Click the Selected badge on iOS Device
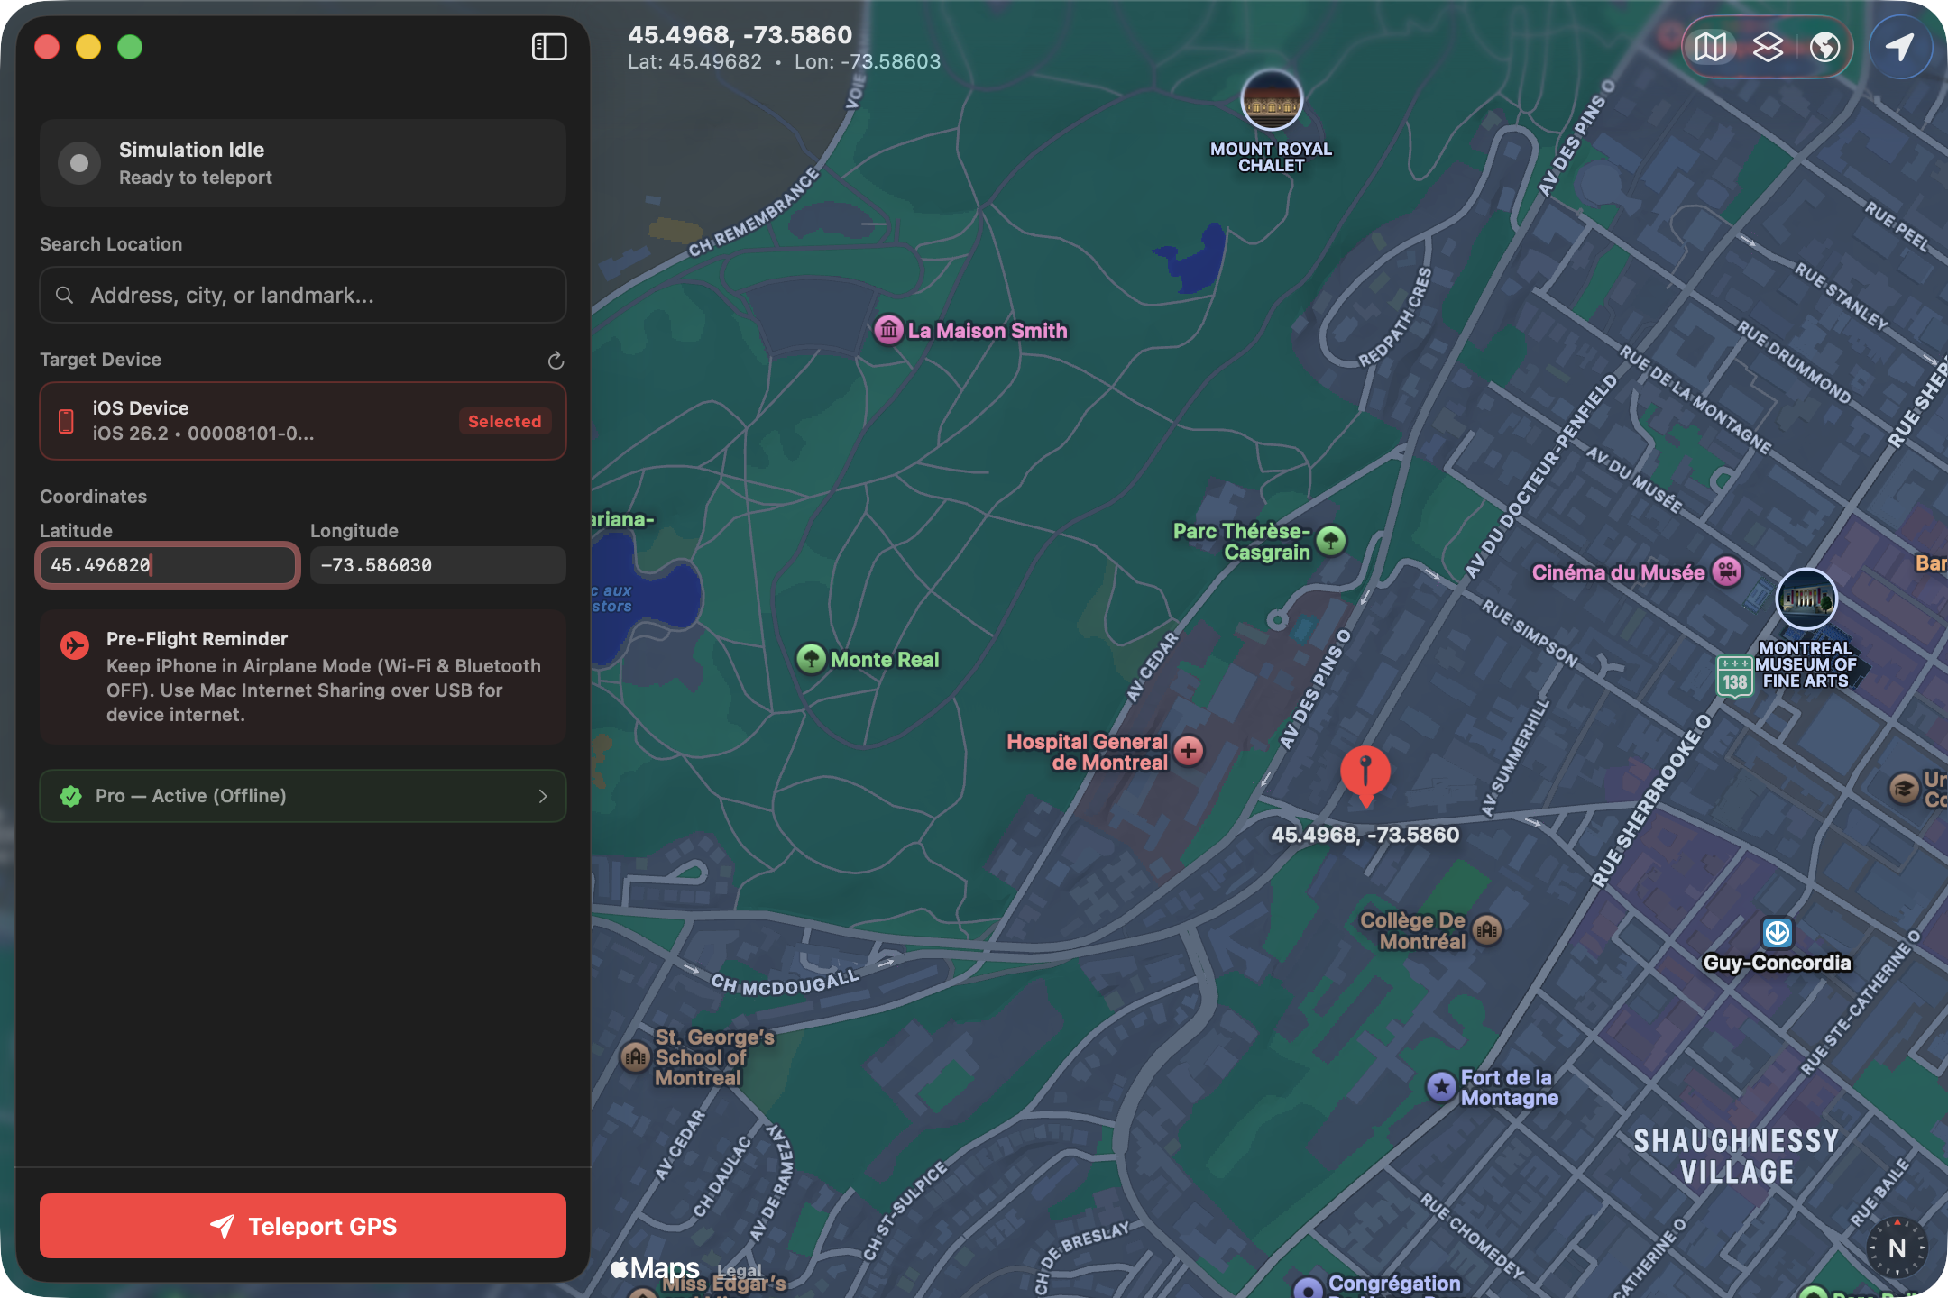1948x1298 pixels. coord(505,421)
